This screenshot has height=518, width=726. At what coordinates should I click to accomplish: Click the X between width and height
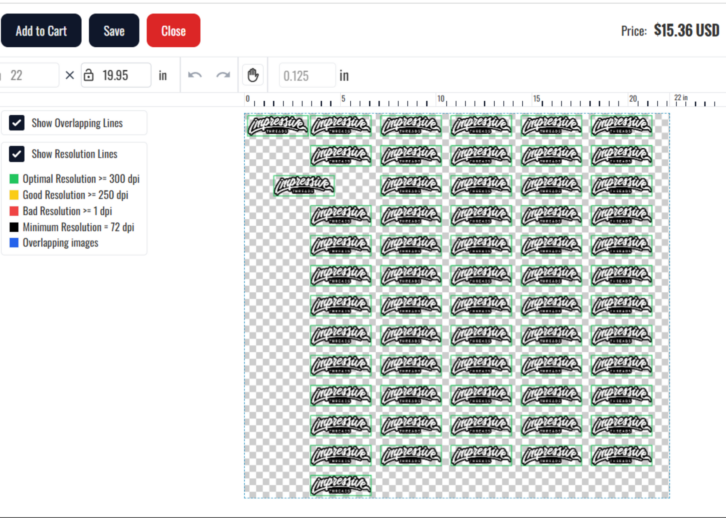point(70,75)
